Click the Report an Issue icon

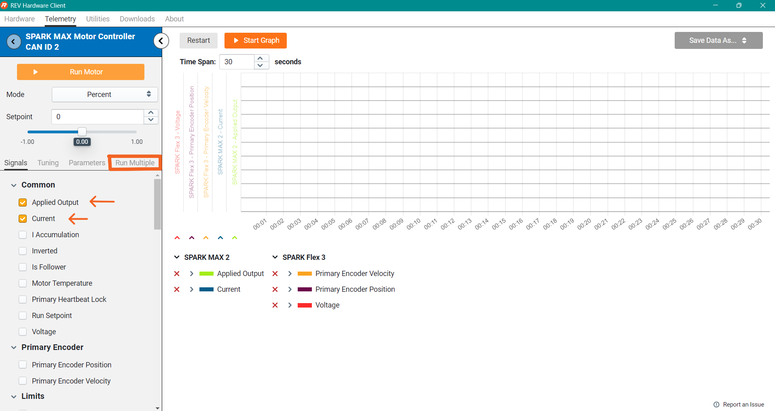coord(716,405)
